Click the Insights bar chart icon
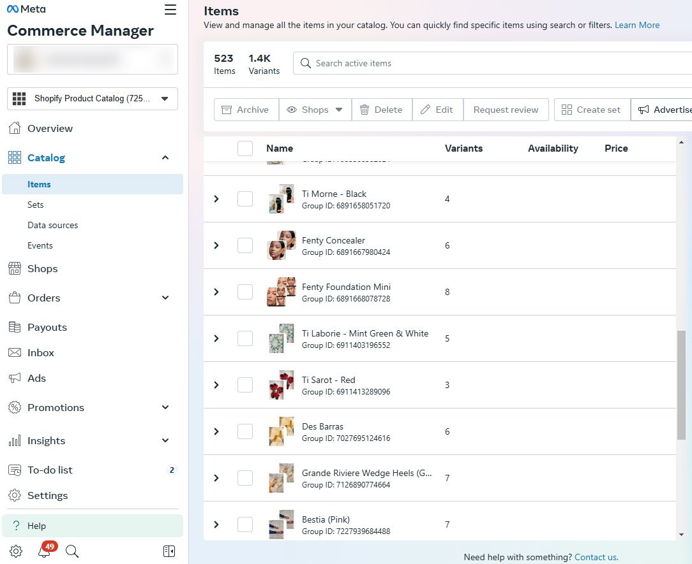This screenshot has width=692, height=564. (15, 440)
